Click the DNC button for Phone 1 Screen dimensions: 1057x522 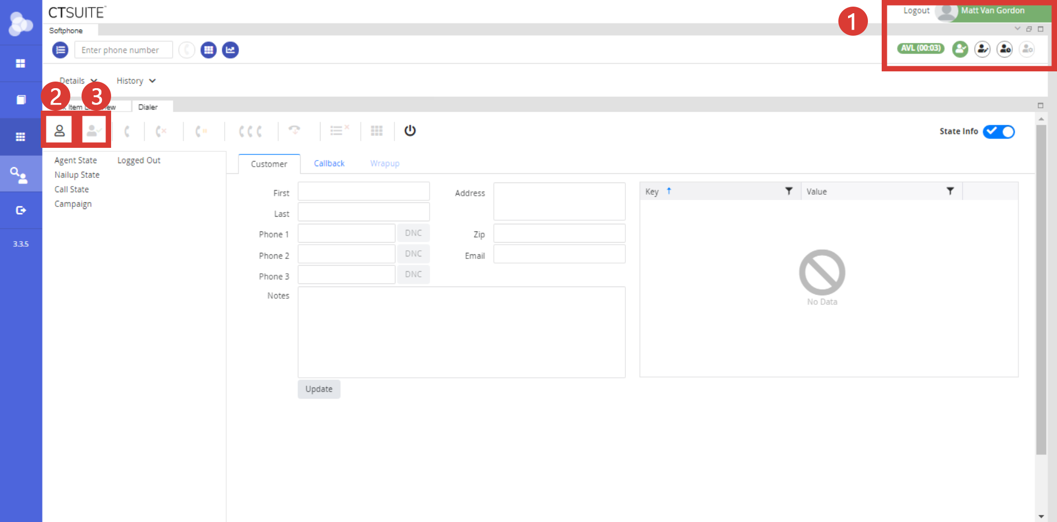(x=413, y=233)
